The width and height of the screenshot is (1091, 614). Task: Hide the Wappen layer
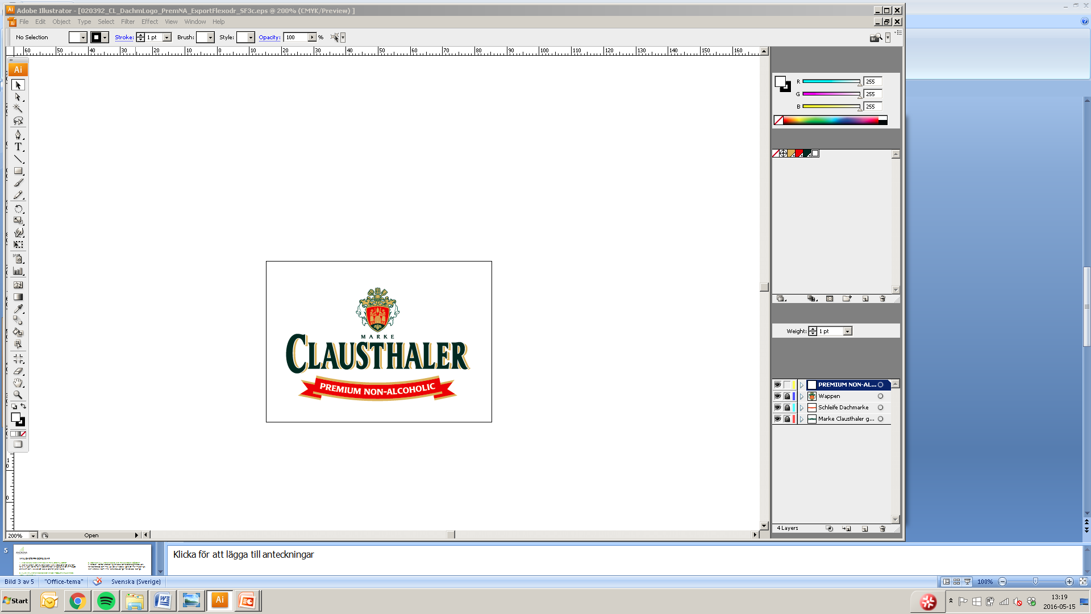777,396
